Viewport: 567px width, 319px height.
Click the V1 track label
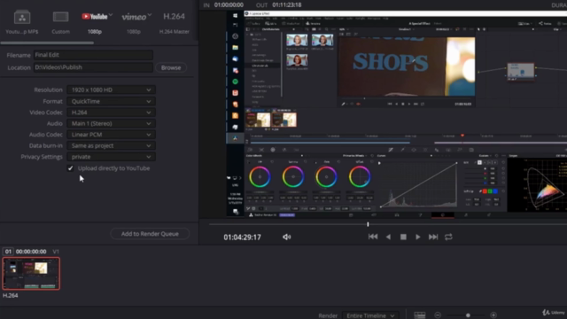pyautogui.click(x=56, y=252)
